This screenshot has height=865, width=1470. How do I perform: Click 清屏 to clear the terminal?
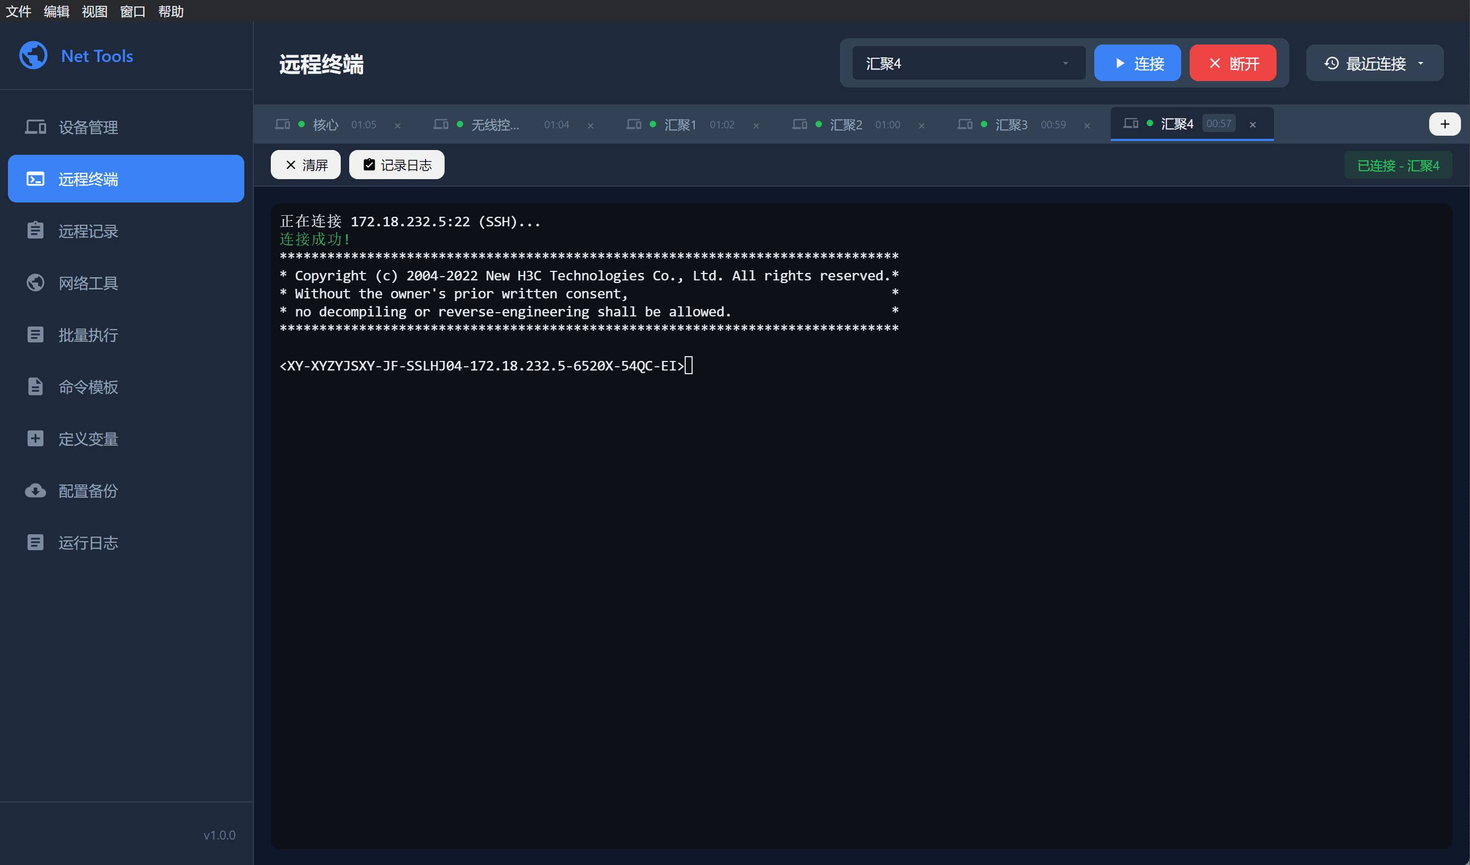[305, 164]
